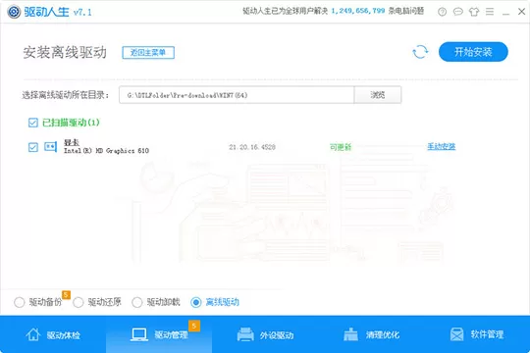The image size is (530, 353).
Task: Click the 手动安装 link
Action: [x=441, y=147]
